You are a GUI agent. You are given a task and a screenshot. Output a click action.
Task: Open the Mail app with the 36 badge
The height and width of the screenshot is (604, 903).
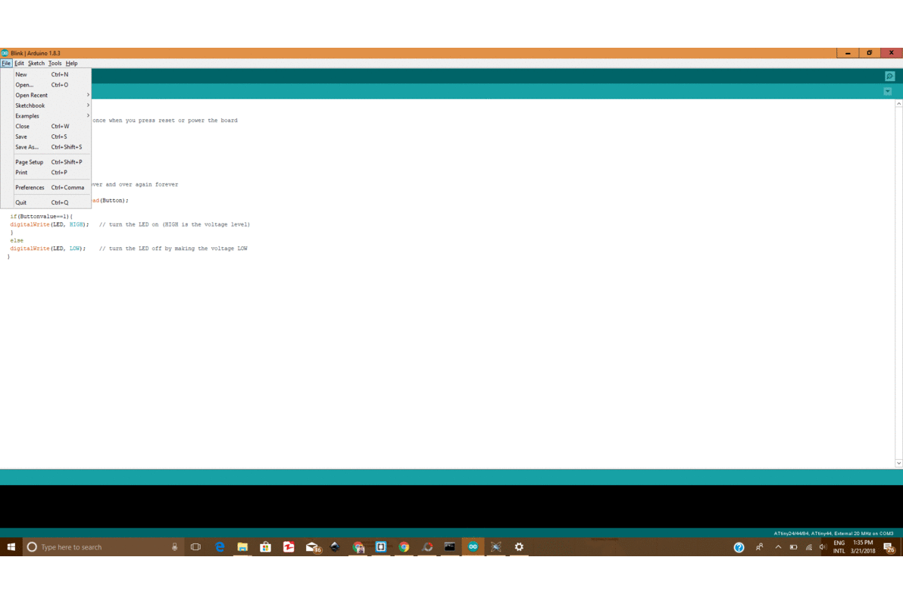313,547
